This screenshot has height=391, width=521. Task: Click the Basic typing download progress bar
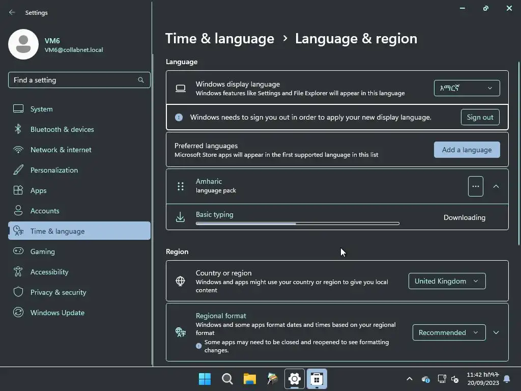(297, 224)
